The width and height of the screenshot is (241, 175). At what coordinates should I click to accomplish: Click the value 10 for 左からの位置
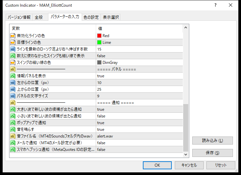point(99,83)
